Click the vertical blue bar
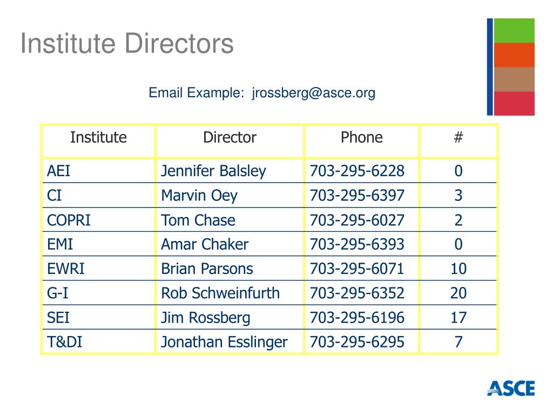This screenshot has width=553, height=415. pyautogui.click(x=490, y=66)
